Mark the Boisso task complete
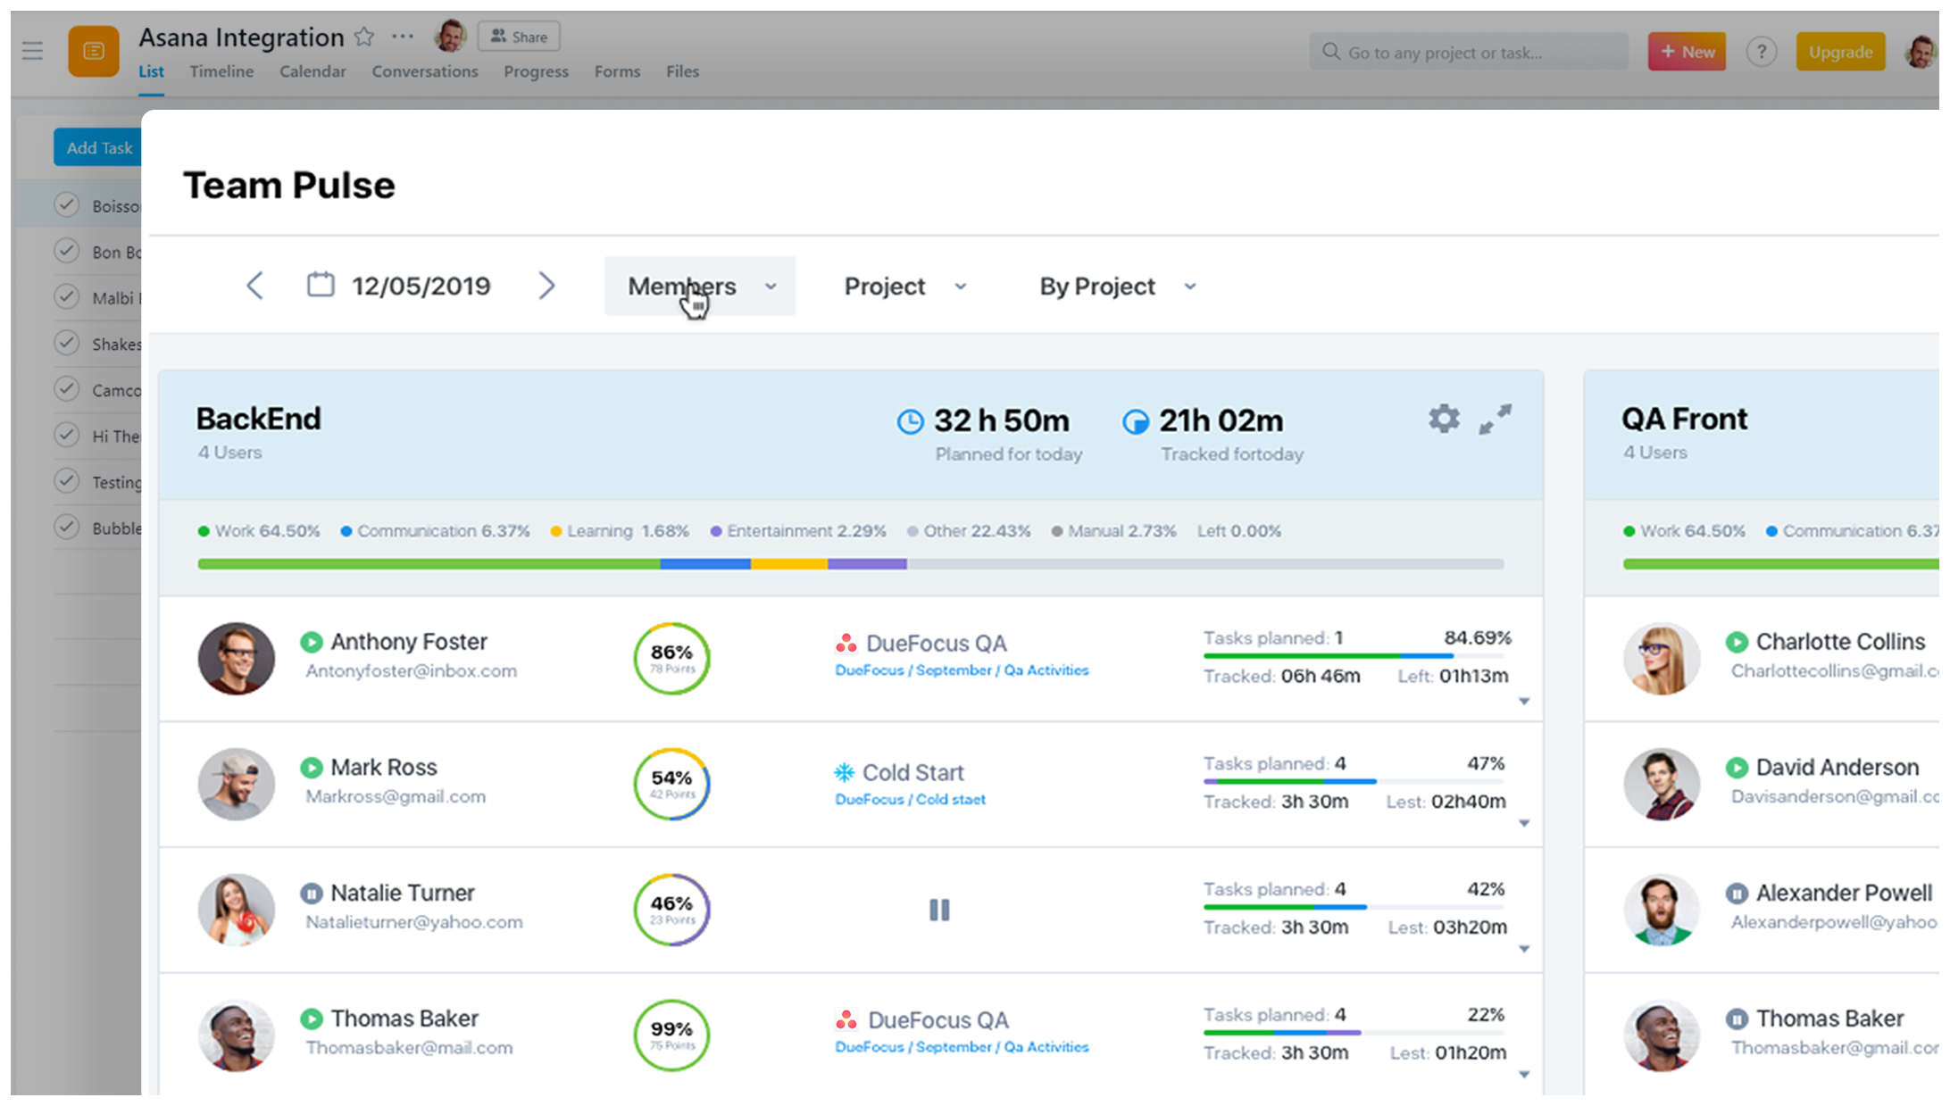 click(x=66, y=205)
